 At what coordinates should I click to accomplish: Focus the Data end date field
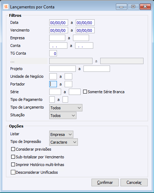pyautogui.click(x=85, y=22)
